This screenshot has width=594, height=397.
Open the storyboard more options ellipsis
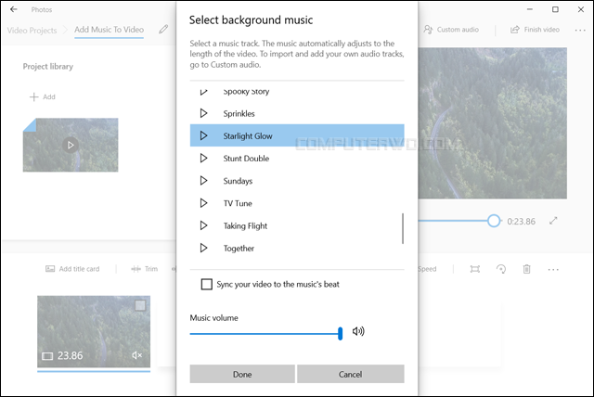click(x=554, y=269)
